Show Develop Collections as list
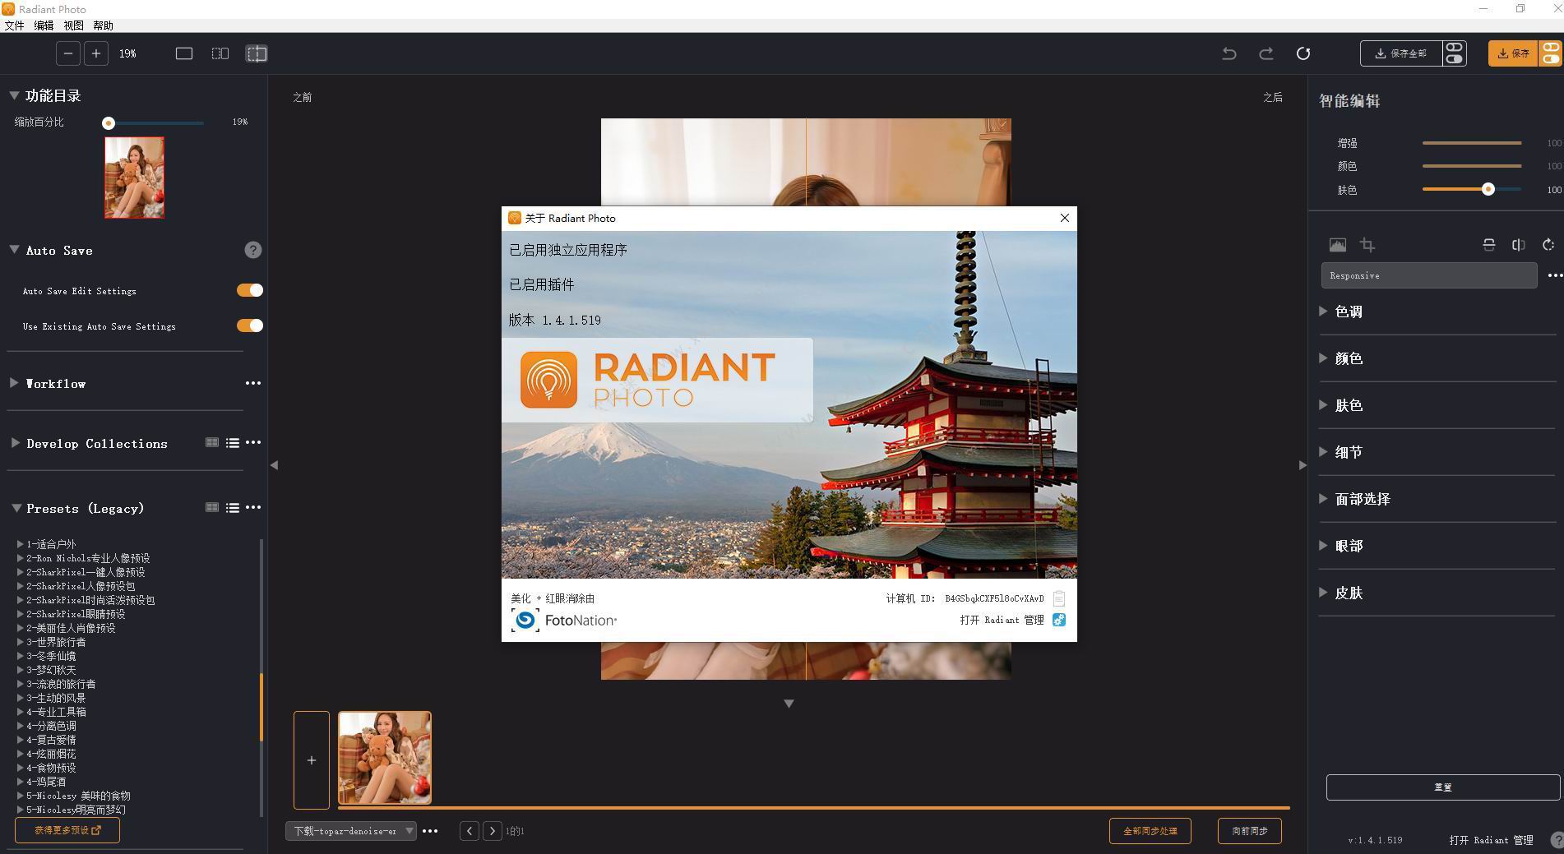 coord(233,443)
